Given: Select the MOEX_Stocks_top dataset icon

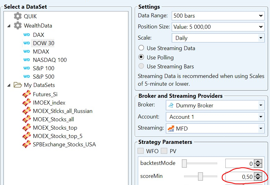Looking at the screenshot, I should (27, 127).
